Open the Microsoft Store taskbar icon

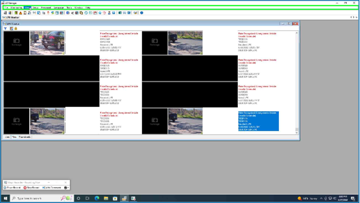click(x=115, y=198)
